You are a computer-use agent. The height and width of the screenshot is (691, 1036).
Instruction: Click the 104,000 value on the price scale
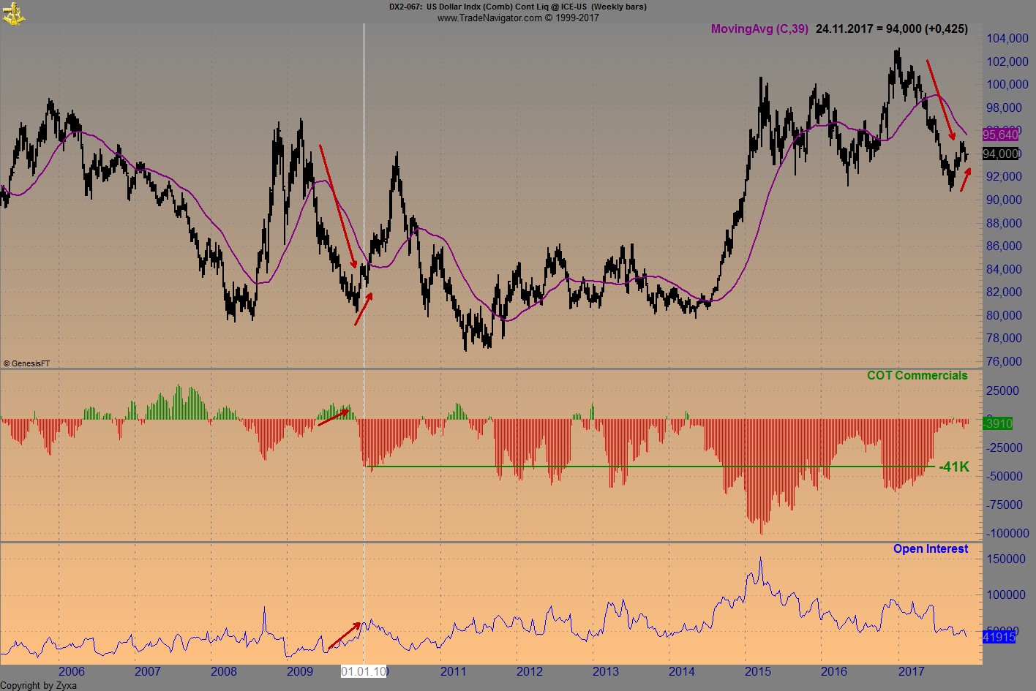click(1007, 38)
